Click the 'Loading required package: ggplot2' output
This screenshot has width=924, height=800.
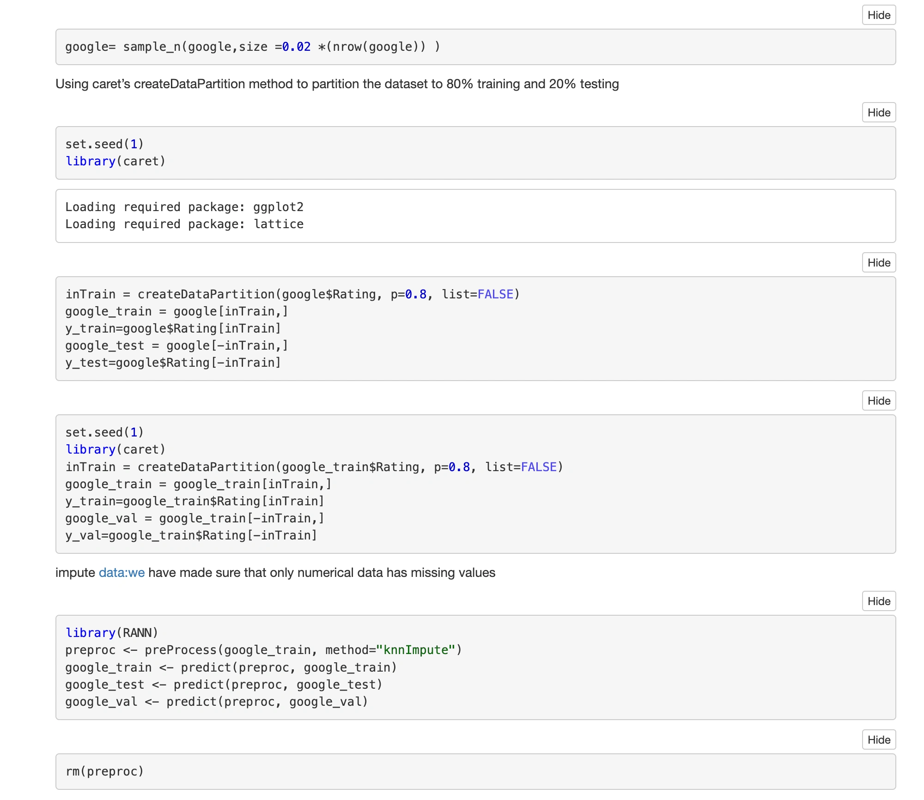pyautogui.click(x=184, y=207)
